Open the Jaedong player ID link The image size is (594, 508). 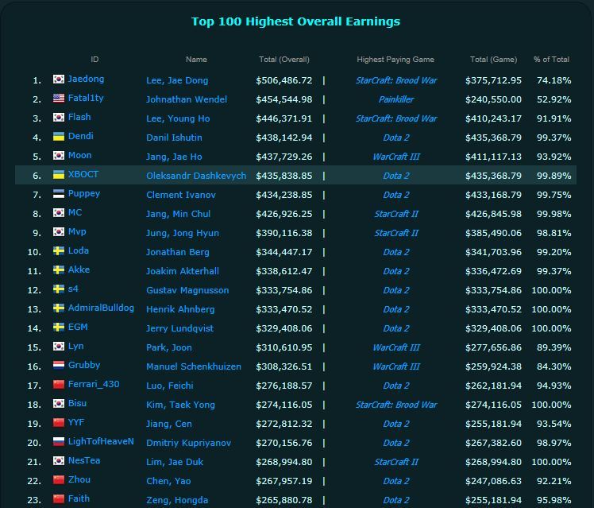click(86, 79)
